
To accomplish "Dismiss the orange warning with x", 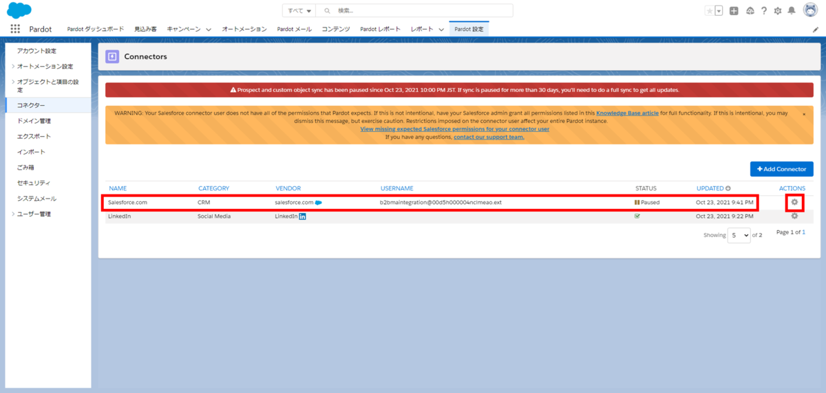I will click(804, 114).
